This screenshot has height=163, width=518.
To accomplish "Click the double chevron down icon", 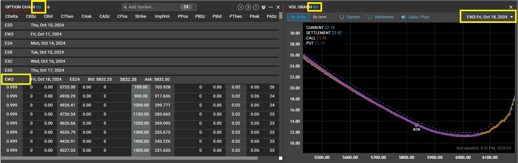I will (264, 7).
